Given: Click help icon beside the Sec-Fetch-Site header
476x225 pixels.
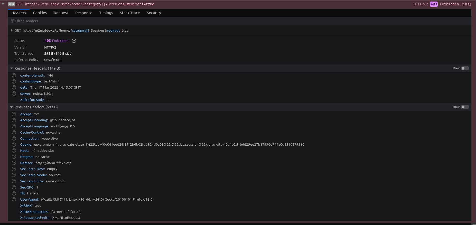Looking at the screenshot, I should (14, 181).
